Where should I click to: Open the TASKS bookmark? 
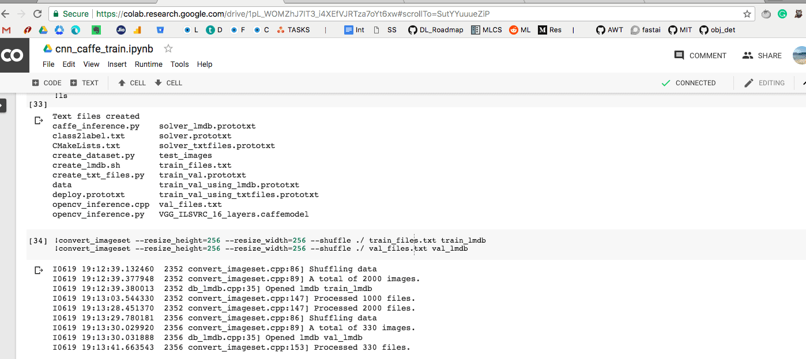click(x=293, y=30)
